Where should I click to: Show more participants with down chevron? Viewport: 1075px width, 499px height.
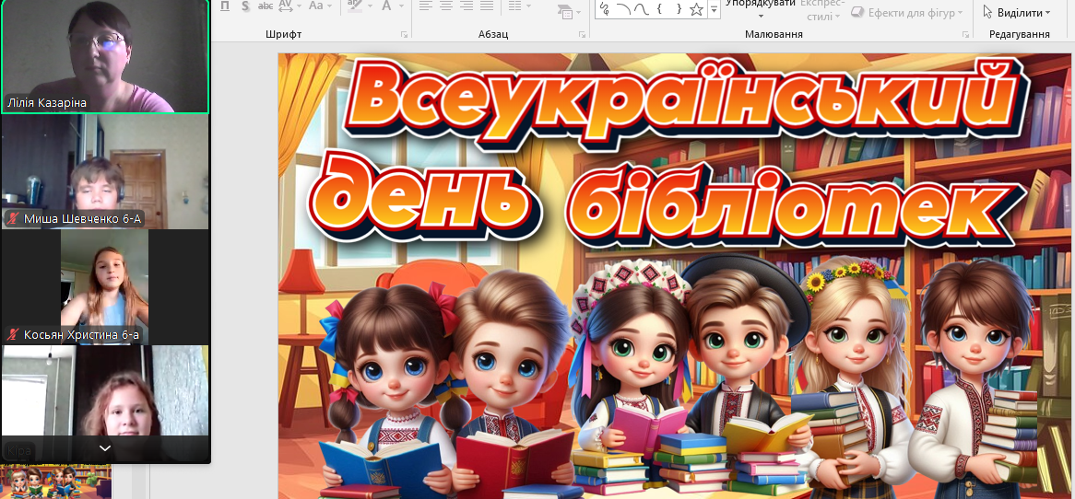tap(105, 448)
